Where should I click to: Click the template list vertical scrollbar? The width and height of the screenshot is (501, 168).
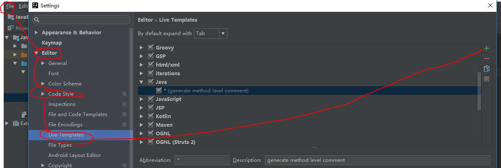point(479,91)
